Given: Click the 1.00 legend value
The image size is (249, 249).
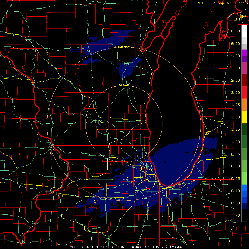Looking at the screenshot, I should tap(235, 142).
